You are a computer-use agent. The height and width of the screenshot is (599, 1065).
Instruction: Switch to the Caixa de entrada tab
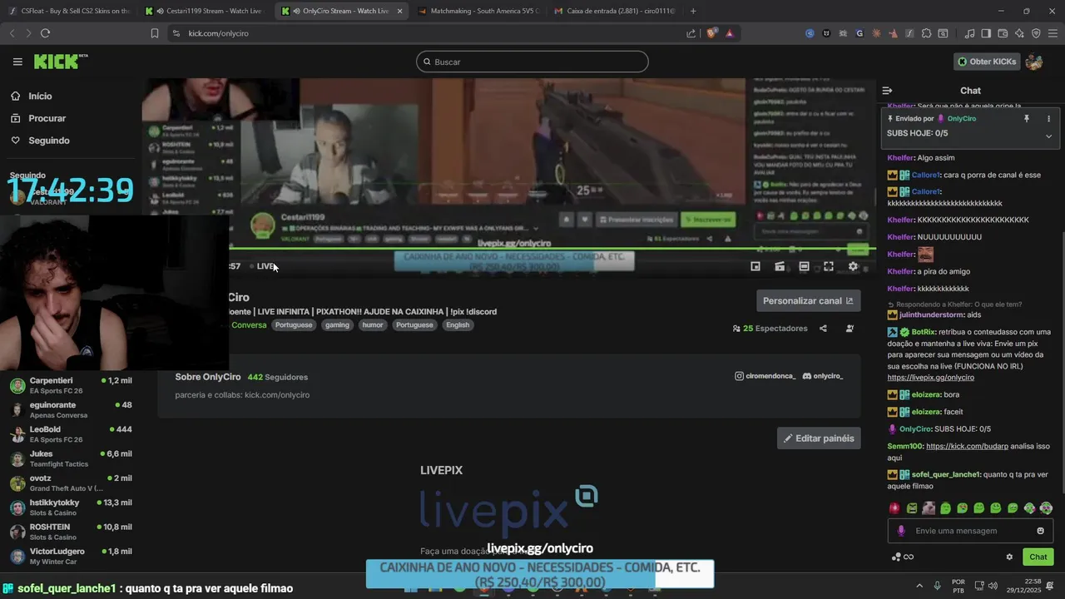pos(615,11)
